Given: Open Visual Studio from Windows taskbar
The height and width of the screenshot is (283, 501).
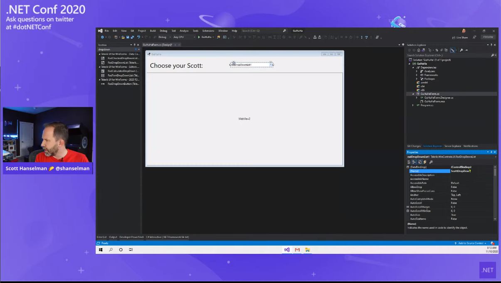Looking at the screenshot, I should pyautogui.click(x=287, y=250).
